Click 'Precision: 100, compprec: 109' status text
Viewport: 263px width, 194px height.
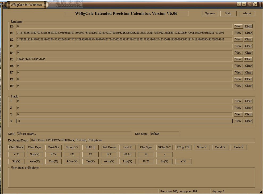point(179,191)
